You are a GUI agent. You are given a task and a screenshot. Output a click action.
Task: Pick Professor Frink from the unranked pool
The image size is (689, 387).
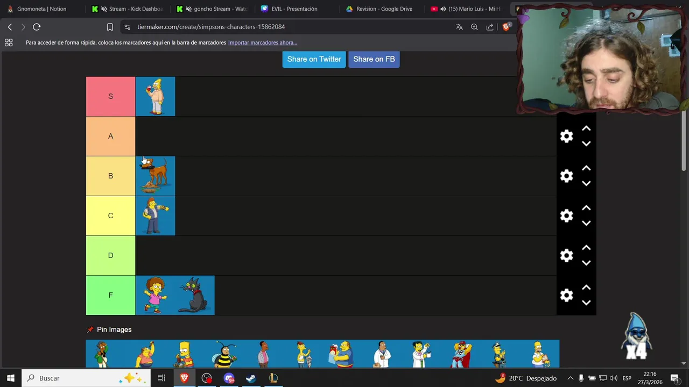(x=421, y=354)
